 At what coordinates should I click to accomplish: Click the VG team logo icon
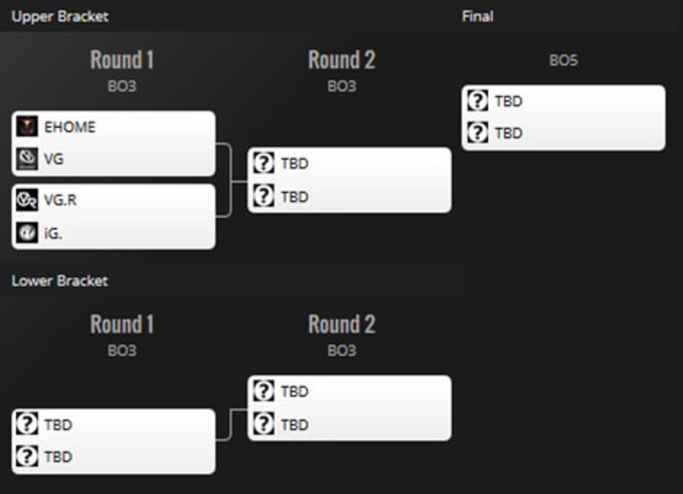click(27, 159)
